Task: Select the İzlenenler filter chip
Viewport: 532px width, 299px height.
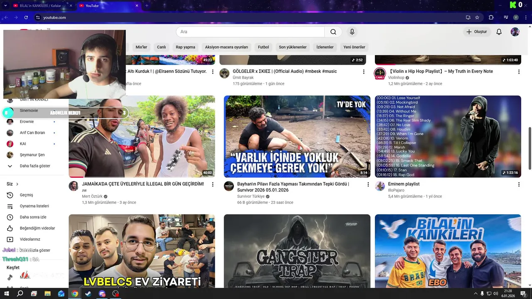Action: pos(325,47)
